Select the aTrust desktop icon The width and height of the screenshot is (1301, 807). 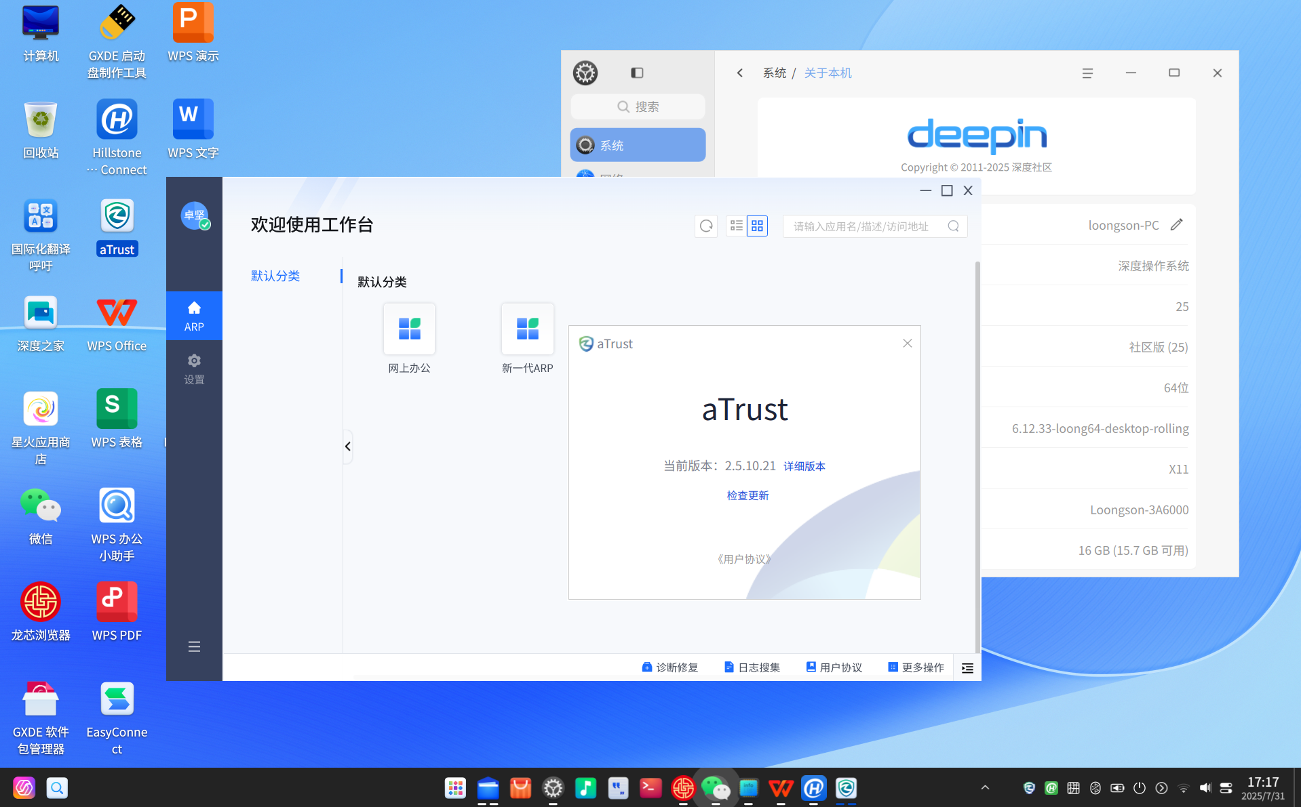click(117, 228)
